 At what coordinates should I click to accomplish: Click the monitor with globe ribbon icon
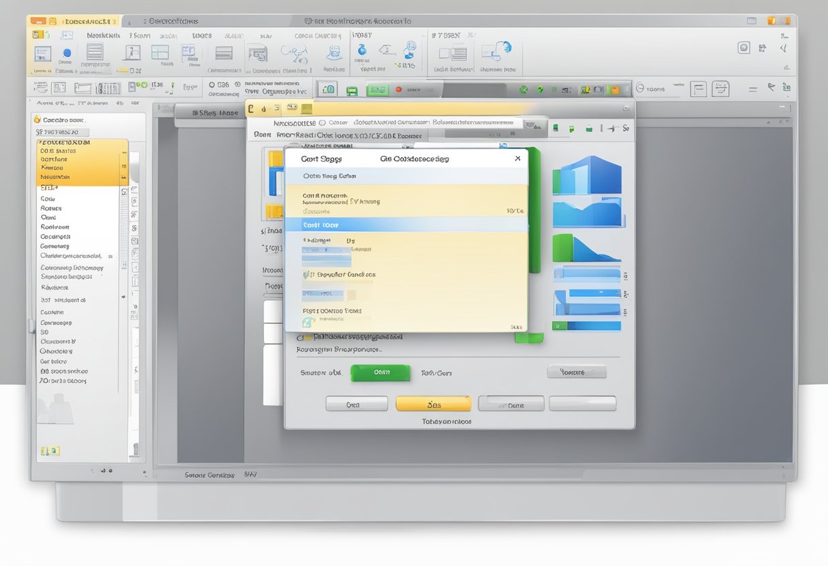pyautogui.click(x=496, y=52)
